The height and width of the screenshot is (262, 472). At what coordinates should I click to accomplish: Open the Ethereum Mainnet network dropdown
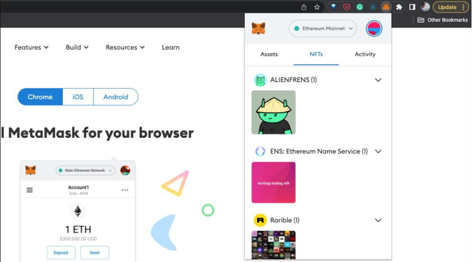tap(323, 29)
